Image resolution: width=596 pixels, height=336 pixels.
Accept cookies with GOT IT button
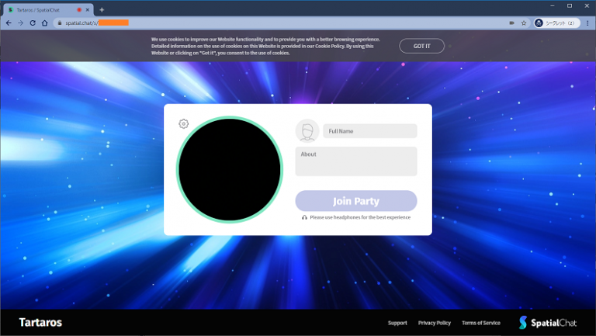[421, 46]
